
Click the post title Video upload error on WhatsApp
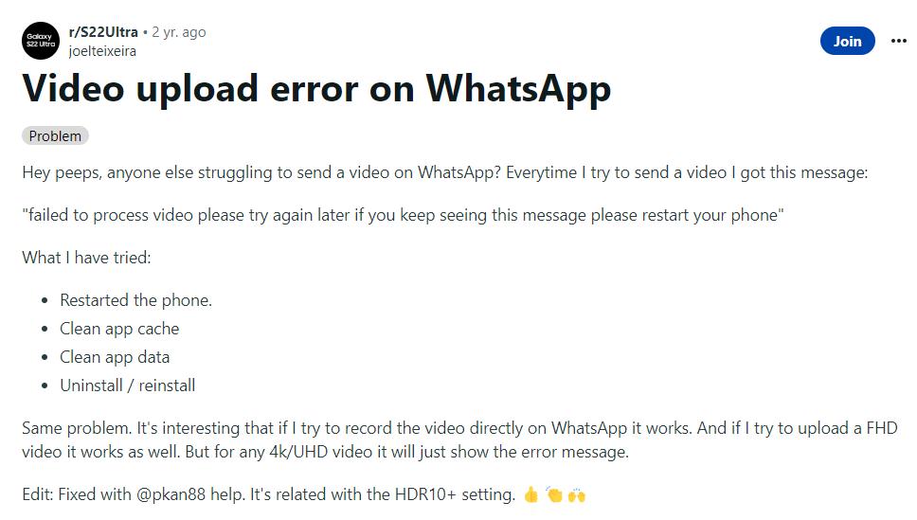(316, 89)
